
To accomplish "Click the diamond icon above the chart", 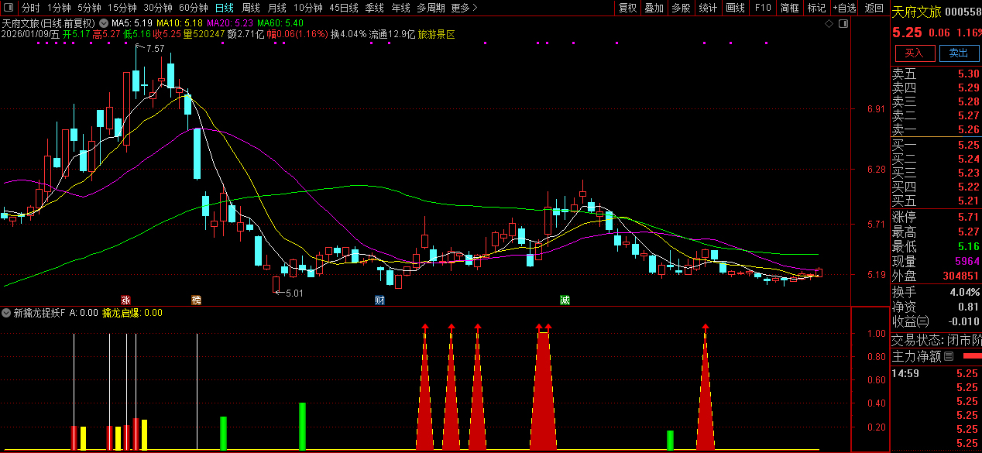I will click(829, 24).
